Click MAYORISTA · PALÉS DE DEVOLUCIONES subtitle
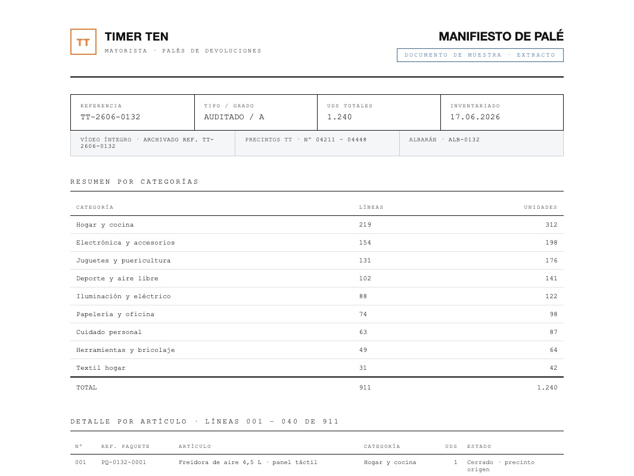 click(x=183, y=51)
